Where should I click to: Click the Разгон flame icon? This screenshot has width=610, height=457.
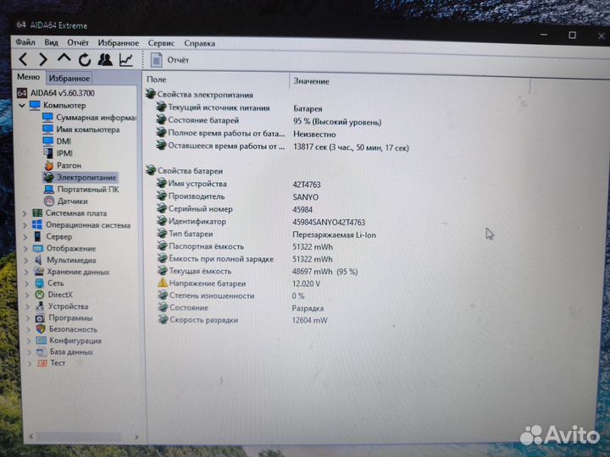[x=48, y=165]
